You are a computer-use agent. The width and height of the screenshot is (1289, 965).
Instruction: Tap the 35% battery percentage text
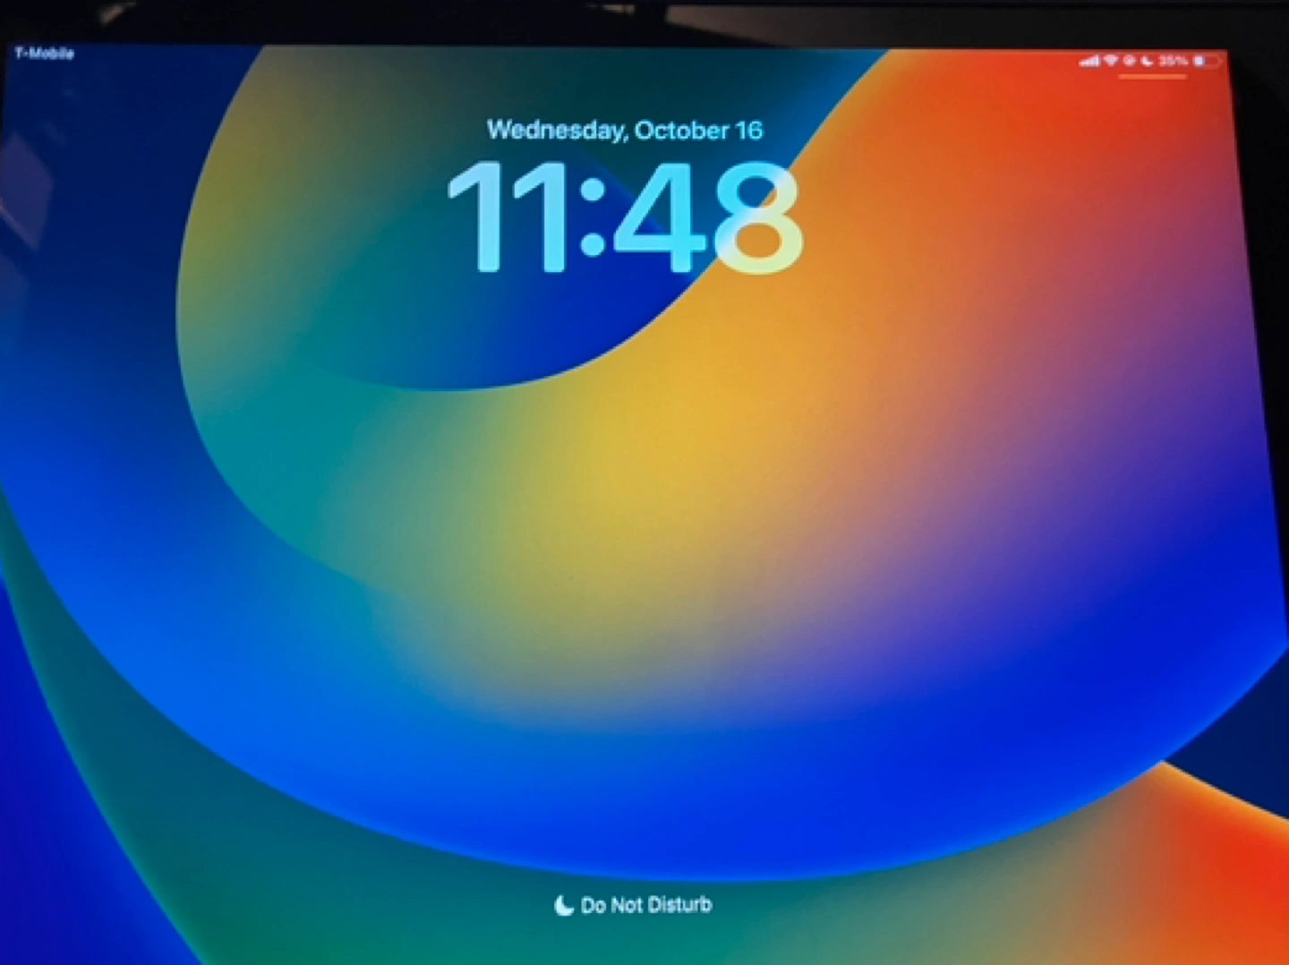(1173, 61)
